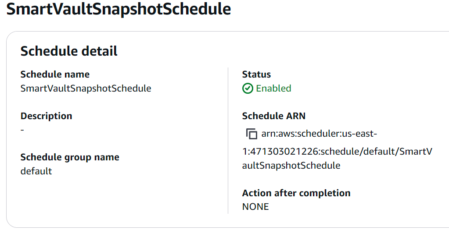Select the ARN's last line aultSnapshotSchedule
The image size is (449, 230).
click(291, 166)
